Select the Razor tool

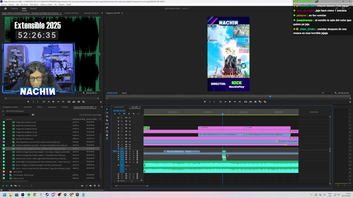(x=107, y=120)
